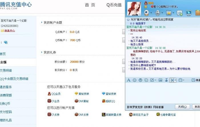Click the blue diamond icon in sidebar
The image size is (200, 127).
click(6, 42)
